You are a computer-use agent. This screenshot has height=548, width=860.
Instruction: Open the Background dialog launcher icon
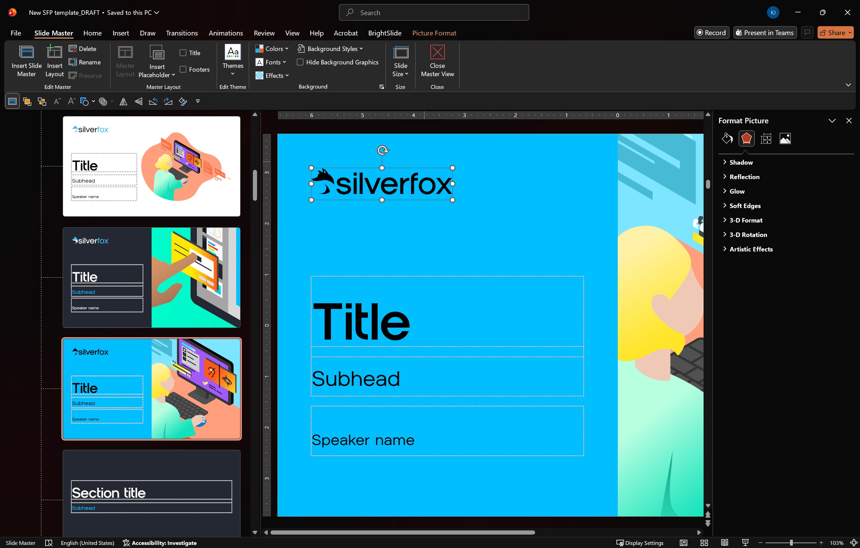pos(381,86)
